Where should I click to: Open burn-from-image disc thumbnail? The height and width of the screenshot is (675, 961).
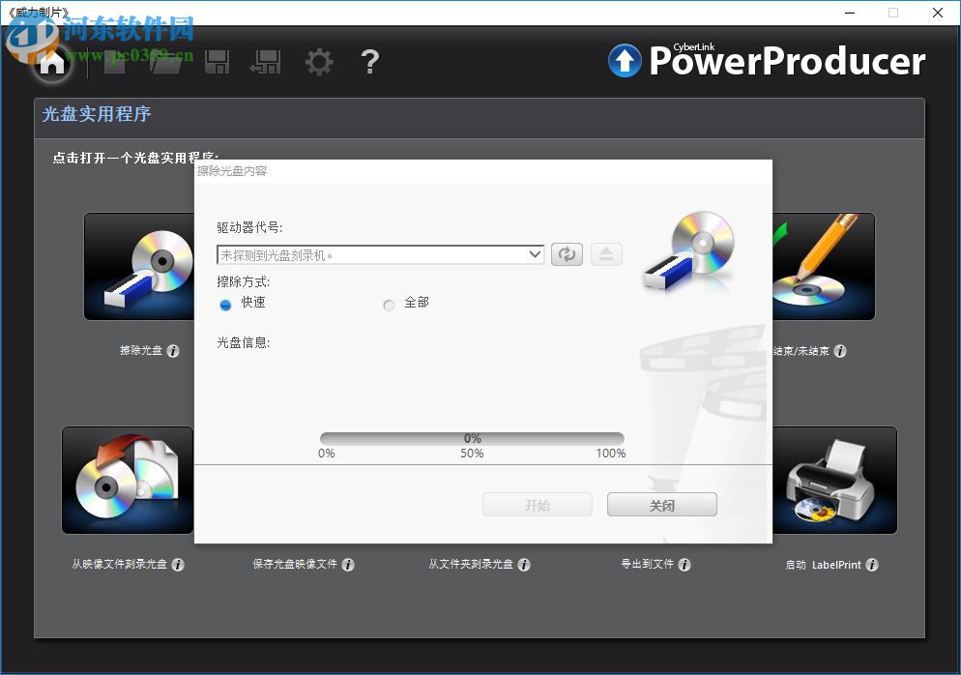point(128,480)
